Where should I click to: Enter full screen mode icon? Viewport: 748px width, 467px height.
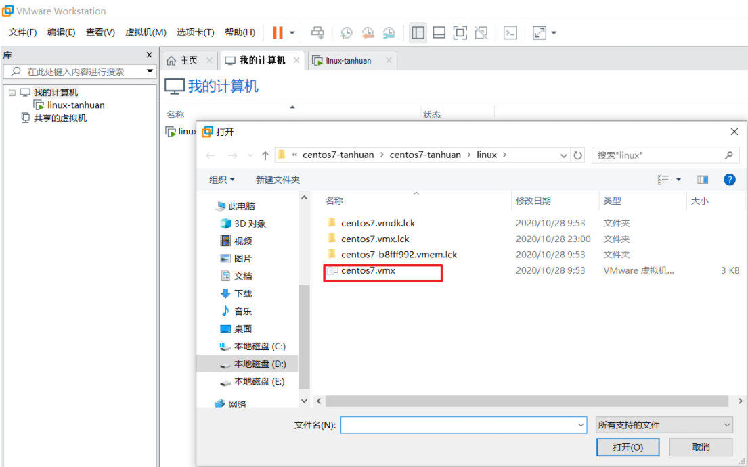(460, 32)
